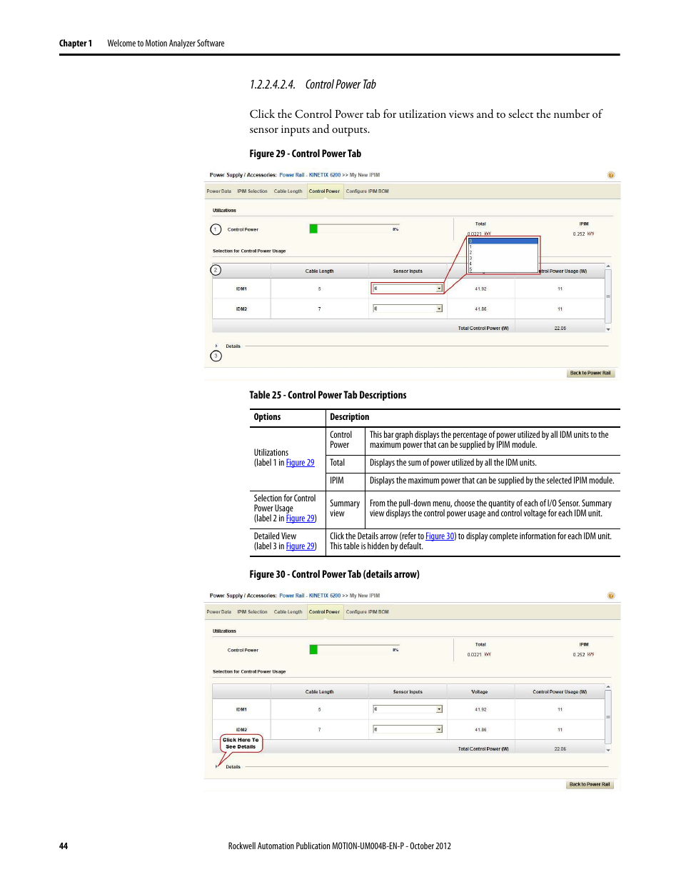The width and height of the screenshot is (681, 882).
Task: Click help icon in Figure 29 screenshot
Action: point(610,175)
